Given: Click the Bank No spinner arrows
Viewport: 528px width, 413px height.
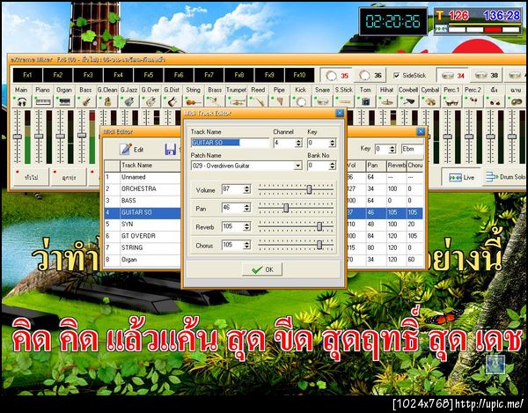Looking at the screenshot, I should [x=333, y=166].
